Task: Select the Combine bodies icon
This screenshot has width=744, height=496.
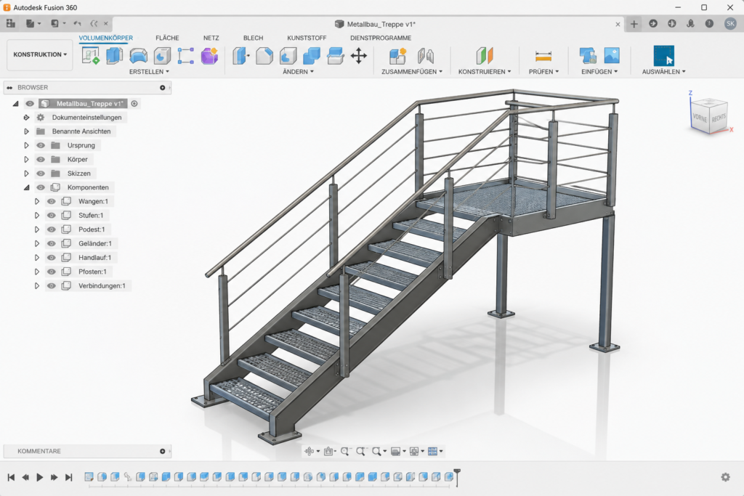Action: [x=311, y=56]
